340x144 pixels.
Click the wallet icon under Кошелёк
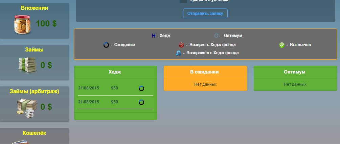pyautogui.click(x=21, y=142)
